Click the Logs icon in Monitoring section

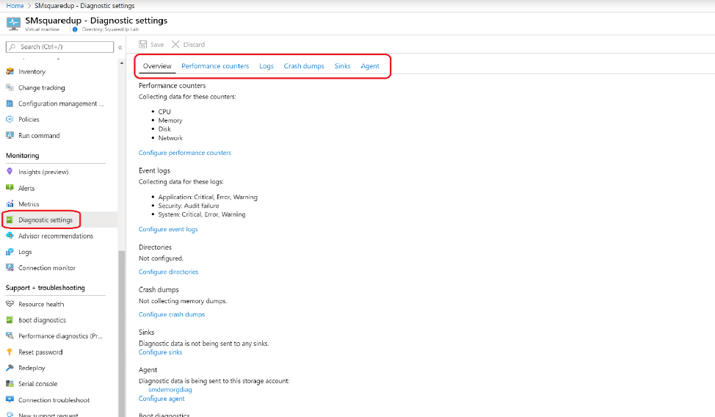(x=10, y=252)
